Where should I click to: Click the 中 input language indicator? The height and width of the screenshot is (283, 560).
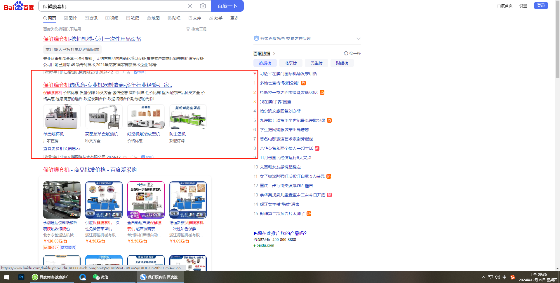(505, 277)
